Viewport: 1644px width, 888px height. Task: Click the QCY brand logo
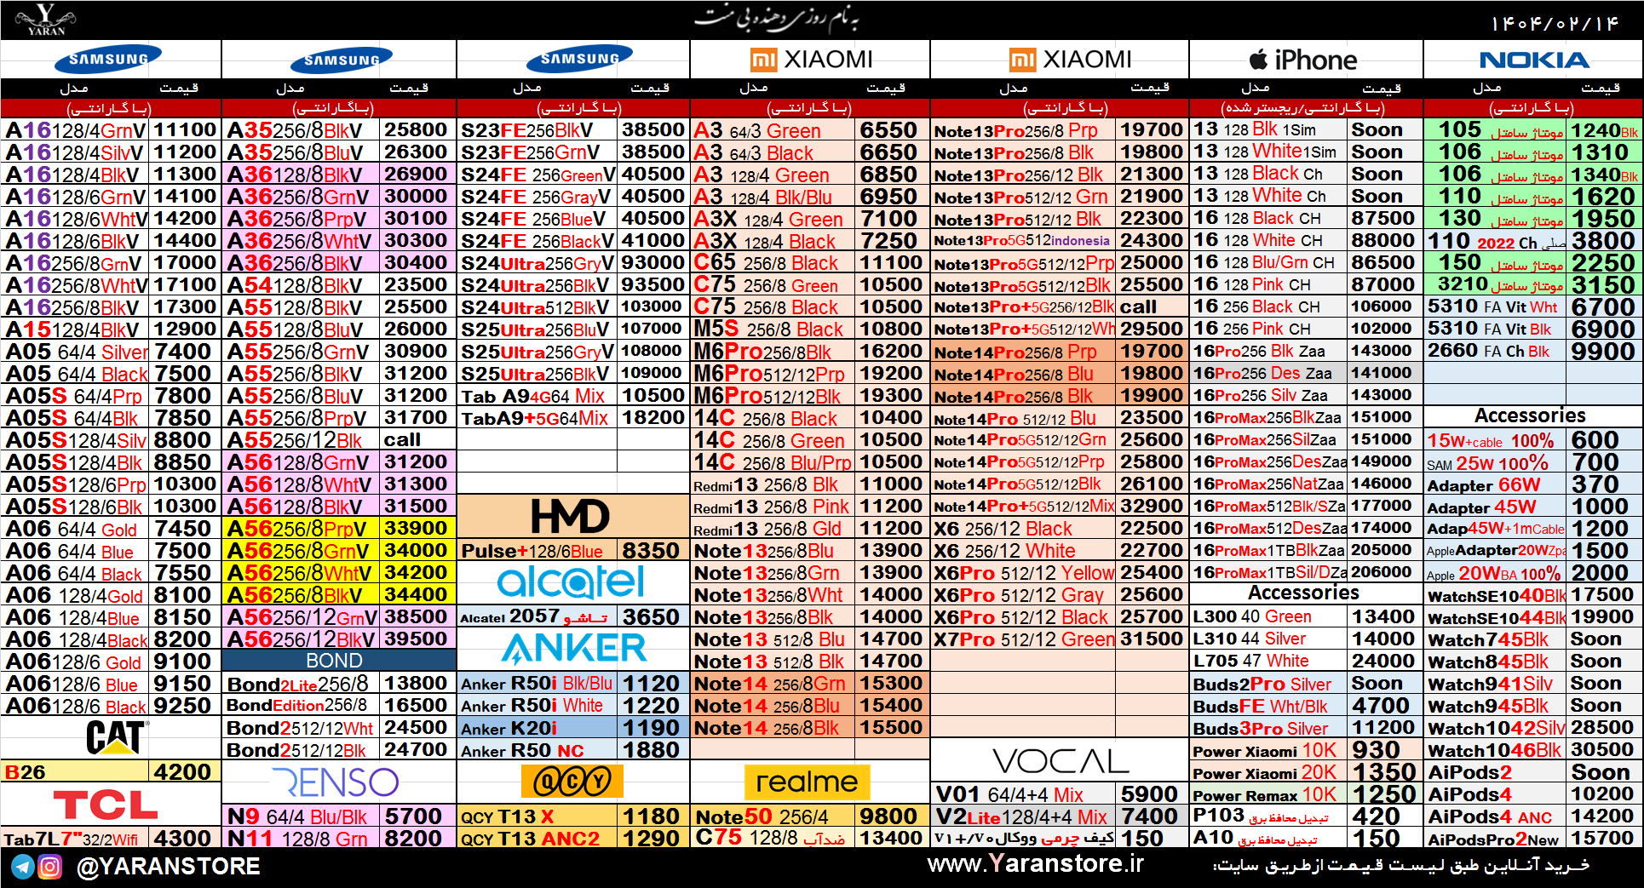click(x=572, y=781)
